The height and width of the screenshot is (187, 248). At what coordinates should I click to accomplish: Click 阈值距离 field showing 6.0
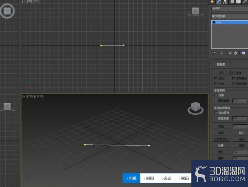(240, 118)
